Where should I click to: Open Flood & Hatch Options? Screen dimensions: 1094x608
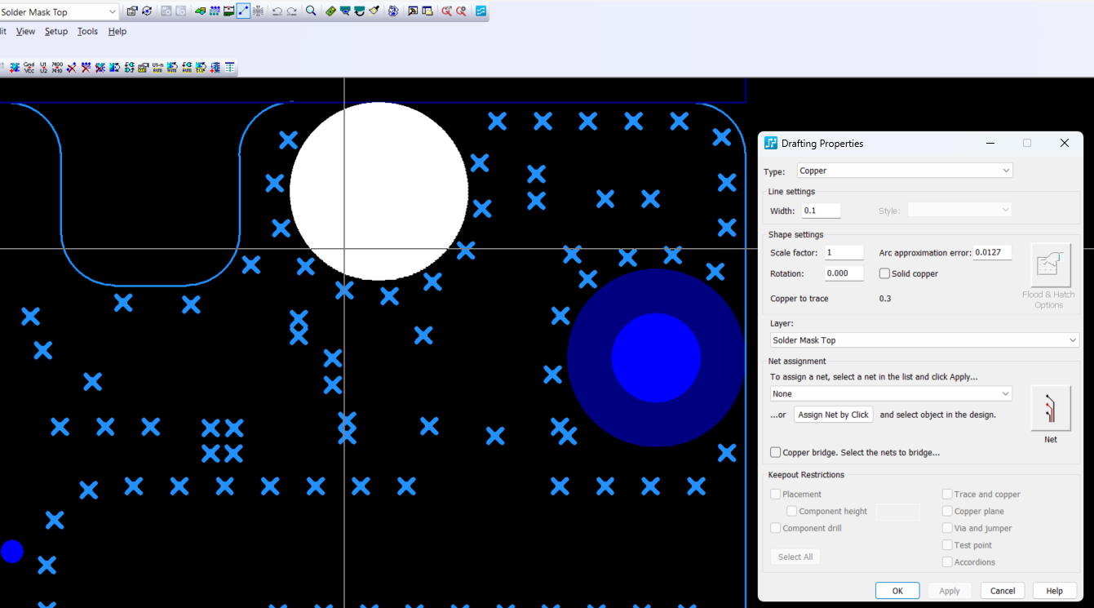tap(1050, 265)
